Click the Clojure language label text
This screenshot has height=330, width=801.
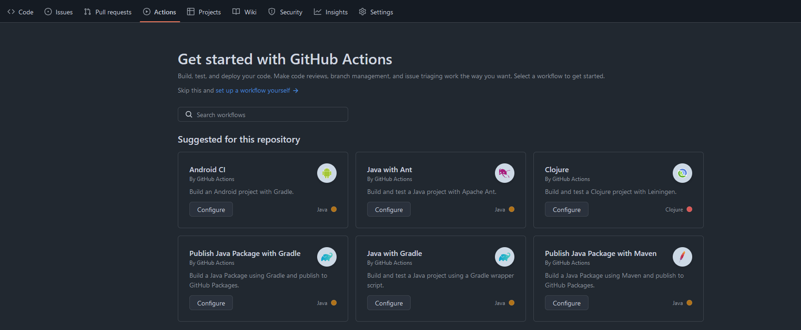tap(674, 210)
